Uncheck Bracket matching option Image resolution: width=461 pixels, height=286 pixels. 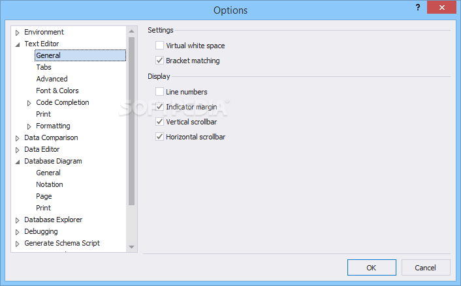(x=160, y=61)
